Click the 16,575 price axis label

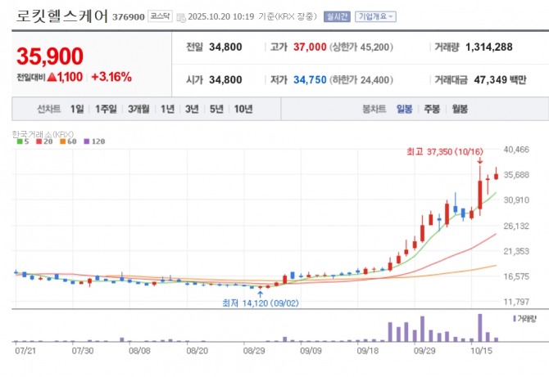[516, 276]
